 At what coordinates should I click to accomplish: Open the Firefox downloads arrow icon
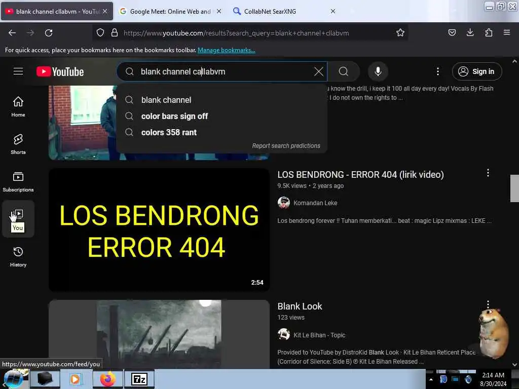click(470, 32)
